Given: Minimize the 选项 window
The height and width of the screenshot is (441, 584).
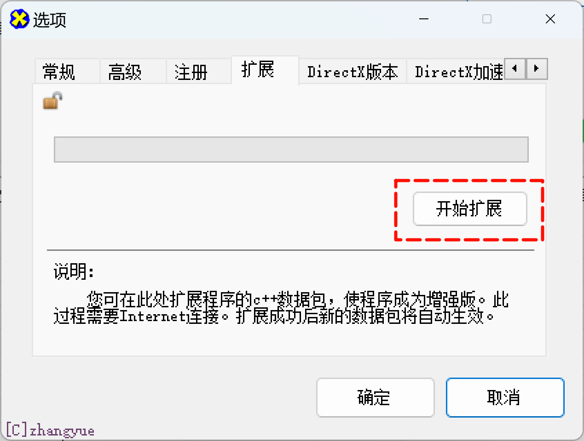Looking at the screenshot, I should [x=424, y=19].
